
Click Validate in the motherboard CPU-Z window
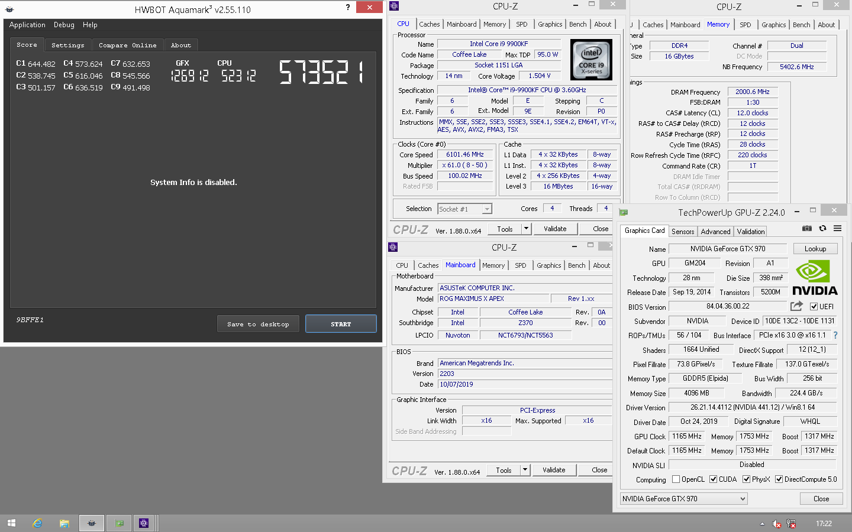(x=554, y=470)
